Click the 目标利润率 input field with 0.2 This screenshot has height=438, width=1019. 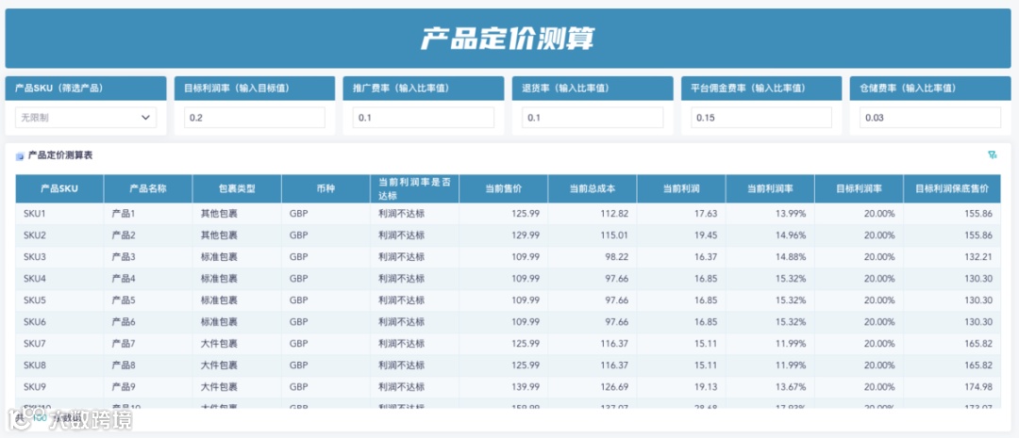[255, 118]
